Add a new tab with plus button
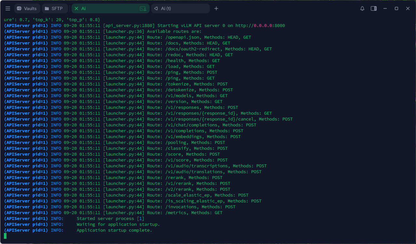 pos(216,8)
